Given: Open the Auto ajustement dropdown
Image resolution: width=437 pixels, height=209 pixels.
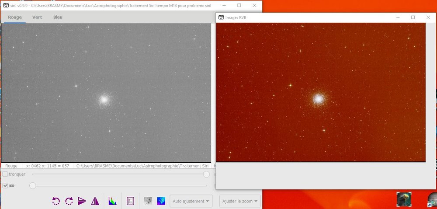Looking at the screenshot, I should point(191,201).
